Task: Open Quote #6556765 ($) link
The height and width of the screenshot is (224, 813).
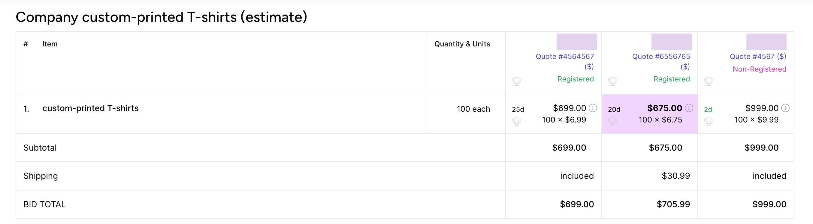Action: tap(661, 61)
